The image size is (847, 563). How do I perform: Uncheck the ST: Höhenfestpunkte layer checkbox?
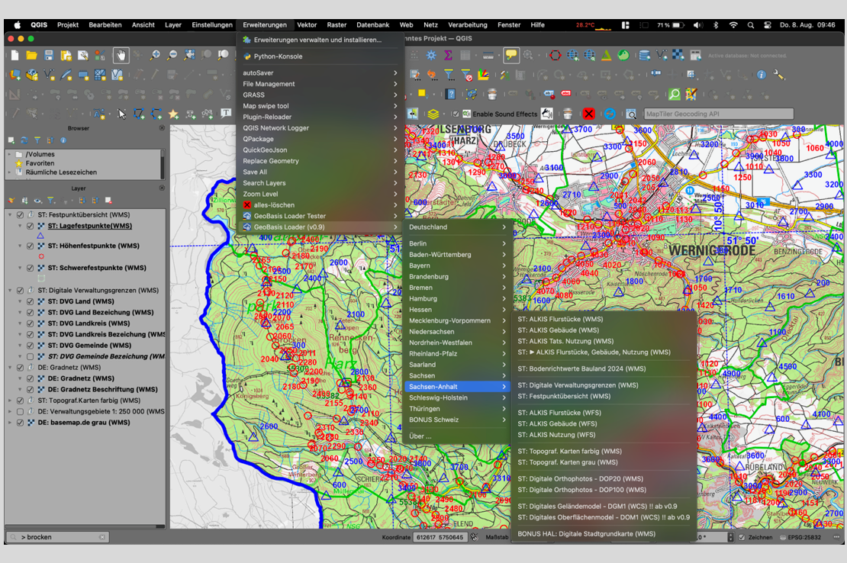[30, 246]
